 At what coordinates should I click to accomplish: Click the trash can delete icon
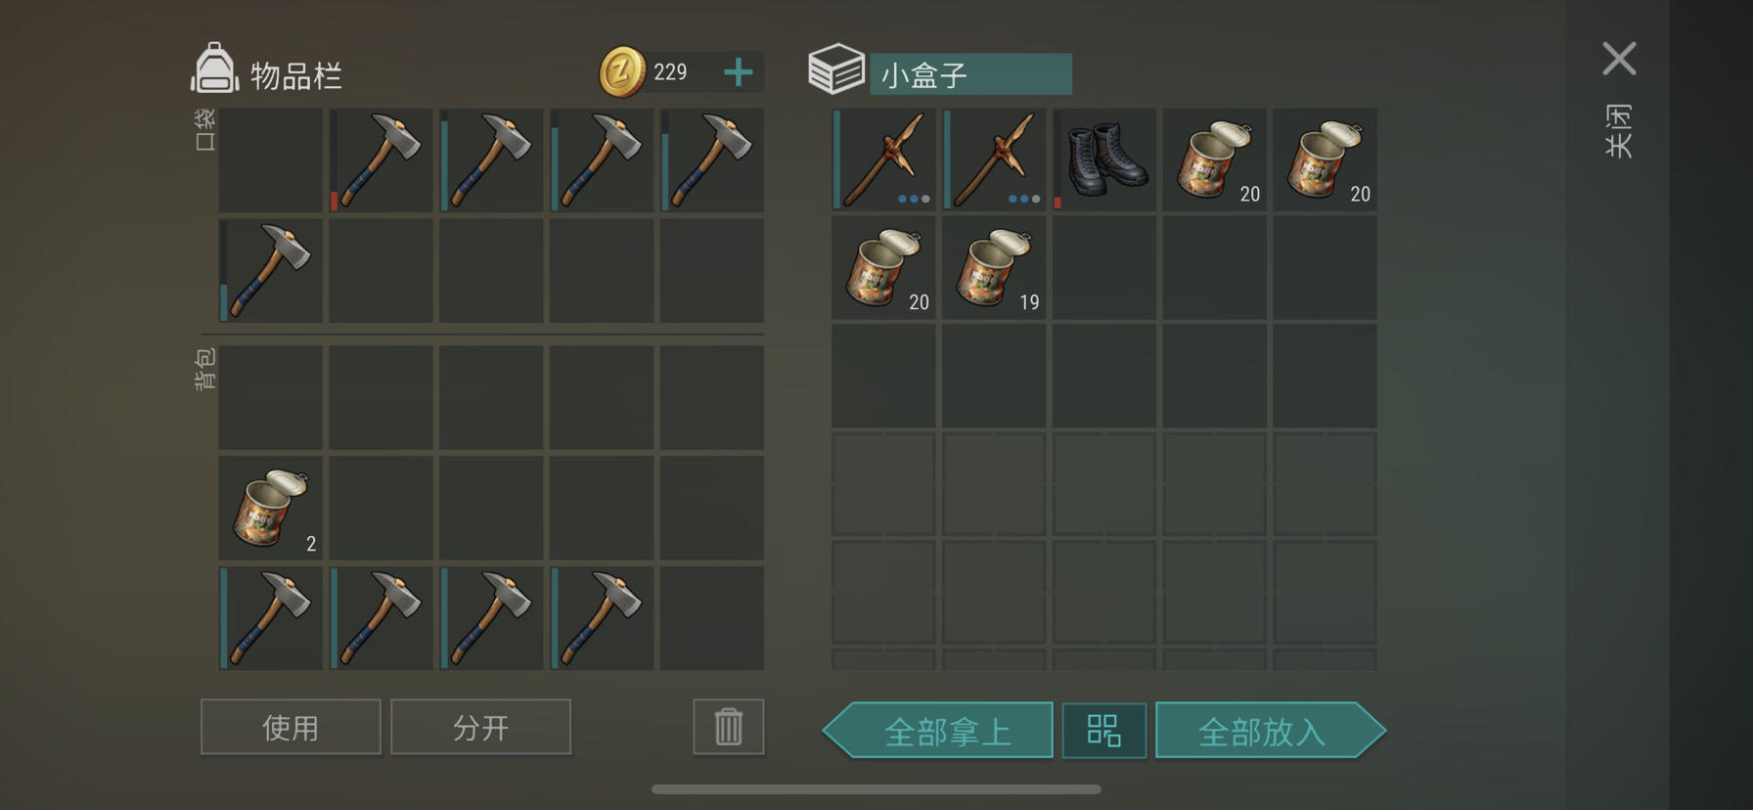729,727
